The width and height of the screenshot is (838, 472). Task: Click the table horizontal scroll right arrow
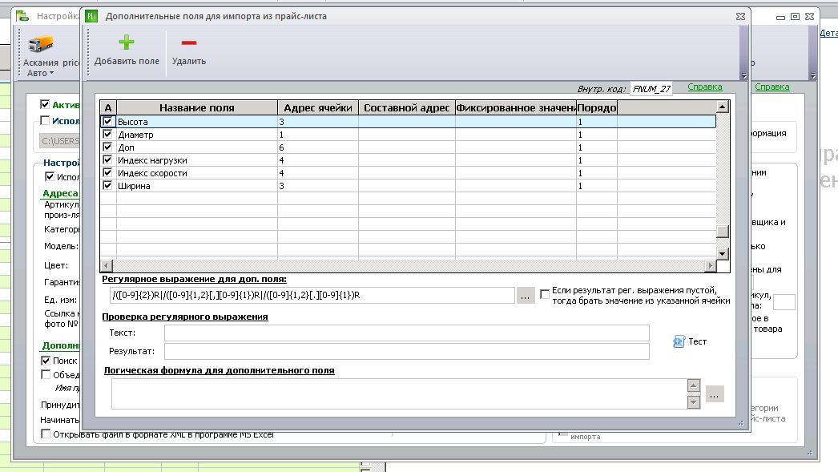[711, 266]
